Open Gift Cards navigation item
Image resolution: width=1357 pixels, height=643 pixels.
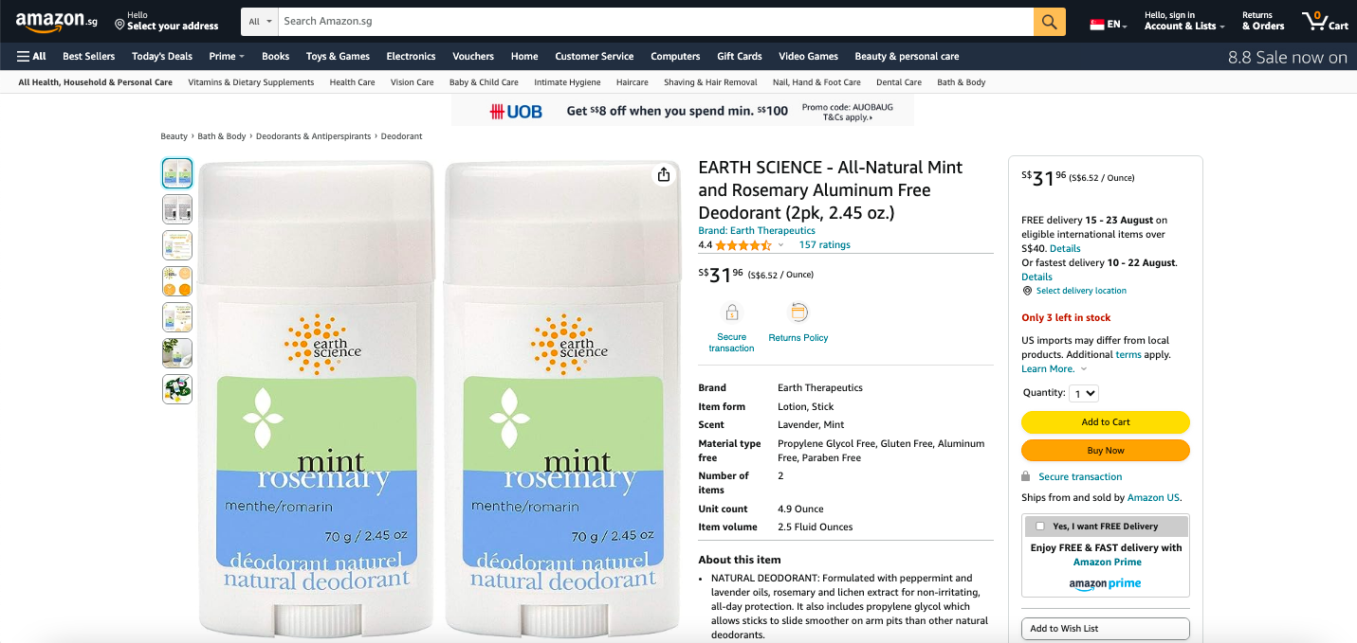coord(740,56)
